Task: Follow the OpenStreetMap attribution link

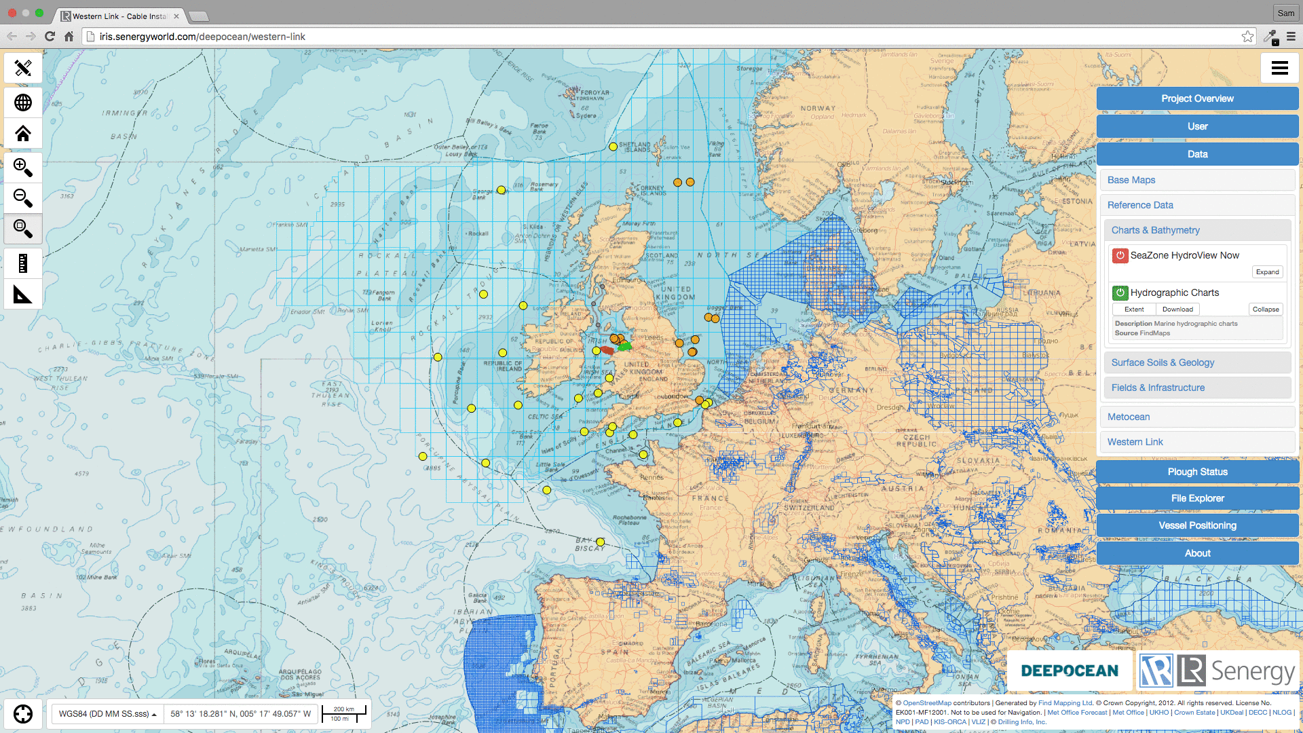Action: [x=927, y=703]
